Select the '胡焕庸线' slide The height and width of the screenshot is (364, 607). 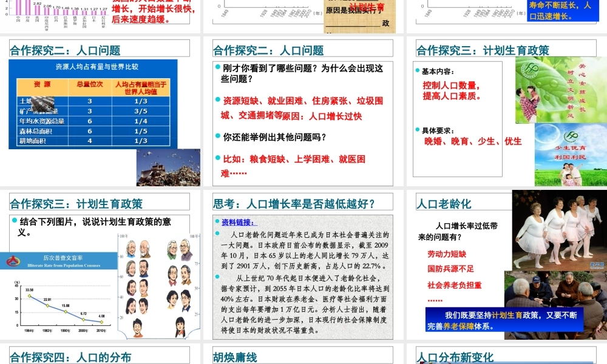point(303,354)
